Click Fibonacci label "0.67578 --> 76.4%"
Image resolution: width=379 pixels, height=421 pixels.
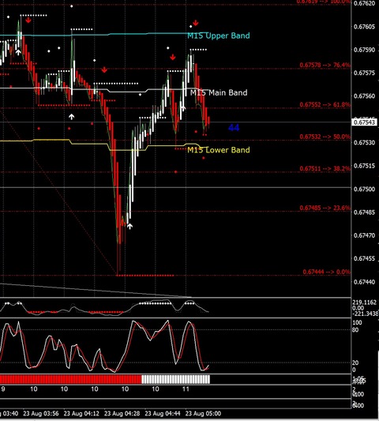click(325, 65)
